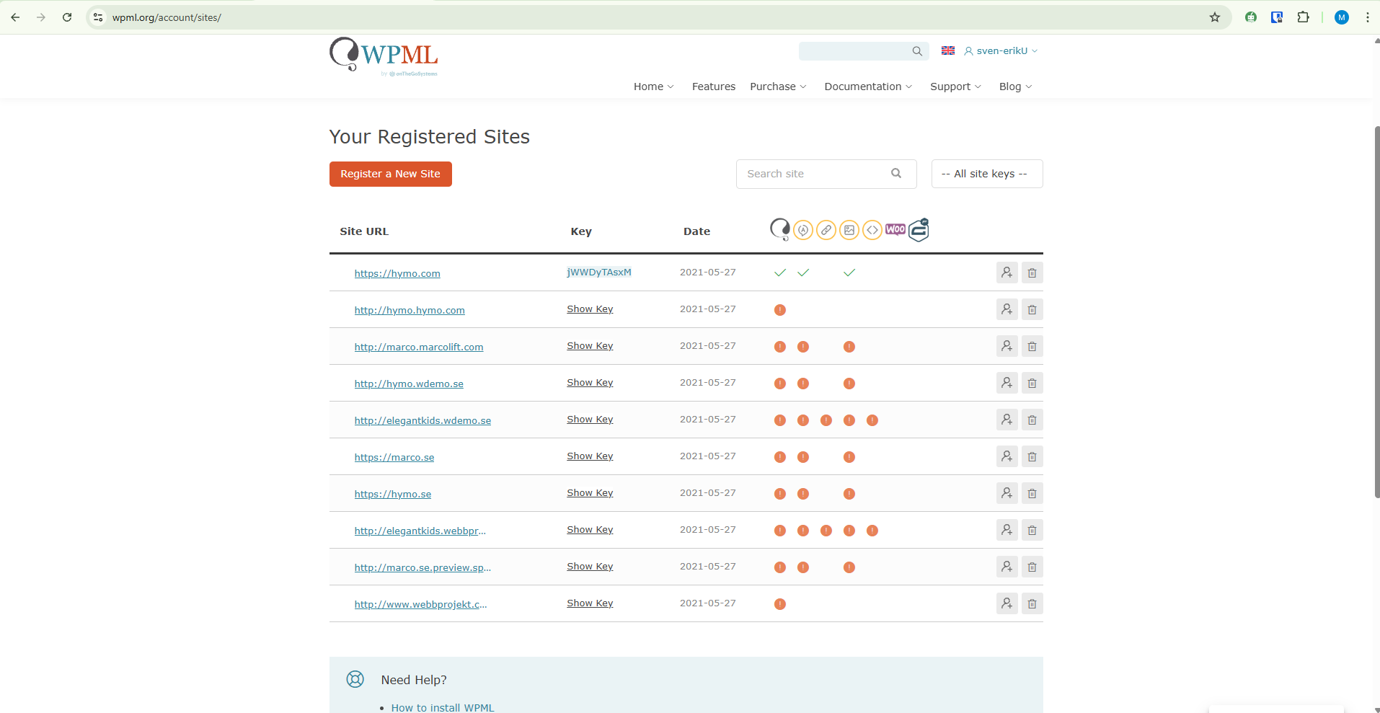Click the String Translation column icon

click(803, 230)
